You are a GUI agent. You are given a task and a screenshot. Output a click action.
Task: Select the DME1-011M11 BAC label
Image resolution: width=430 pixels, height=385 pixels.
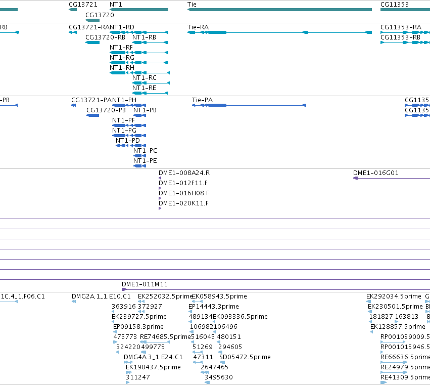click(145, 284)
